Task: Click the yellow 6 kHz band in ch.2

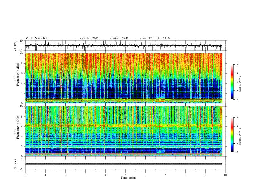Action: [x=123, y=125]
